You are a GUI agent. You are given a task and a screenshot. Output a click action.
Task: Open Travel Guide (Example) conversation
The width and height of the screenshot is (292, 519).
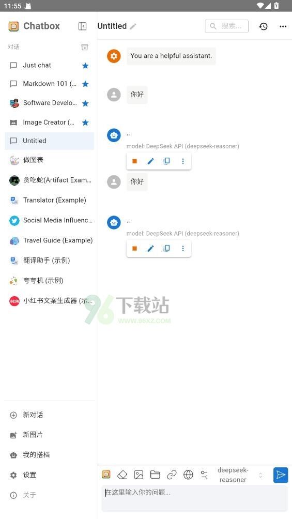coord(49,240)
